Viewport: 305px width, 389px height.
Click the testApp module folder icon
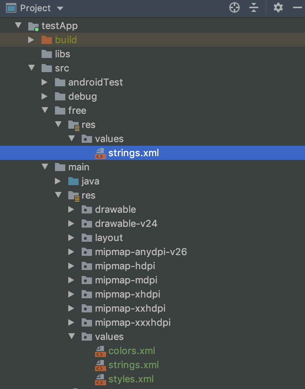tap(33, 26)
